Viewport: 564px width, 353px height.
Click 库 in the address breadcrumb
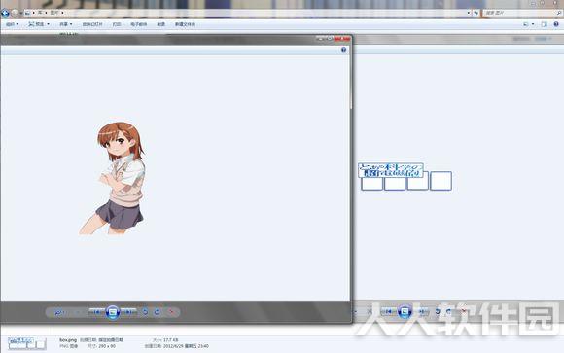coord(40,13)
